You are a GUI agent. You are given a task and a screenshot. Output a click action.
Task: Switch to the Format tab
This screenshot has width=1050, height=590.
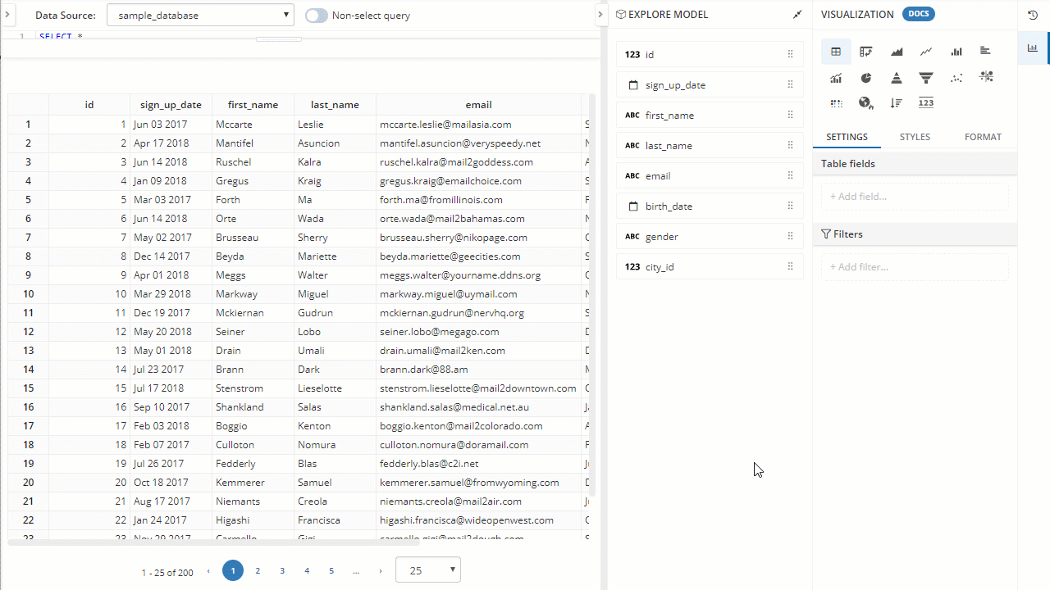[983, 137]
